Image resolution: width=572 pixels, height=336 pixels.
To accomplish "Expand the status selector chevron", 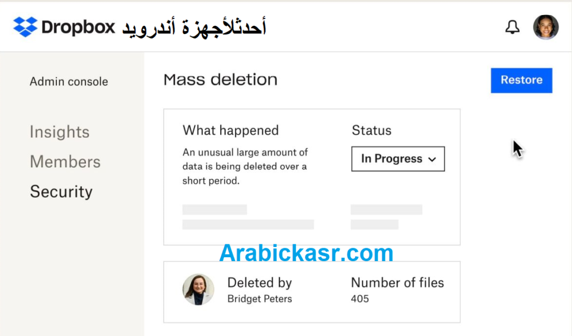I will [433, 159].
